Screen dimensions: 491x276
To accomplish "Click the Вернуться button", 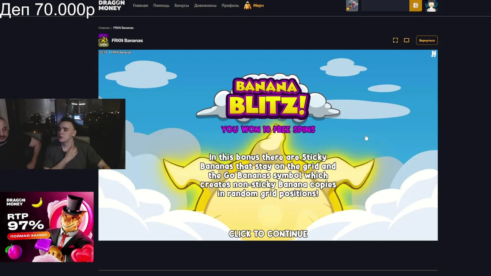I will tap(427, 40).
